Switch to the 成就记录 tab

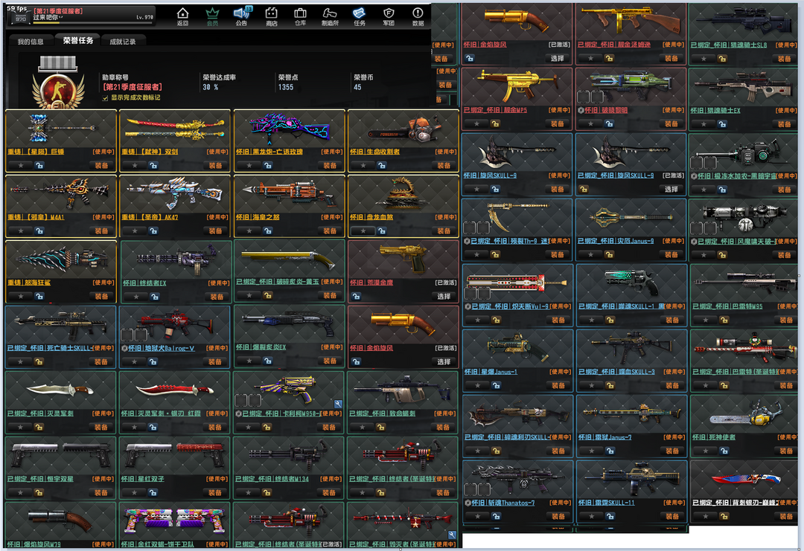tap(122, 42)
